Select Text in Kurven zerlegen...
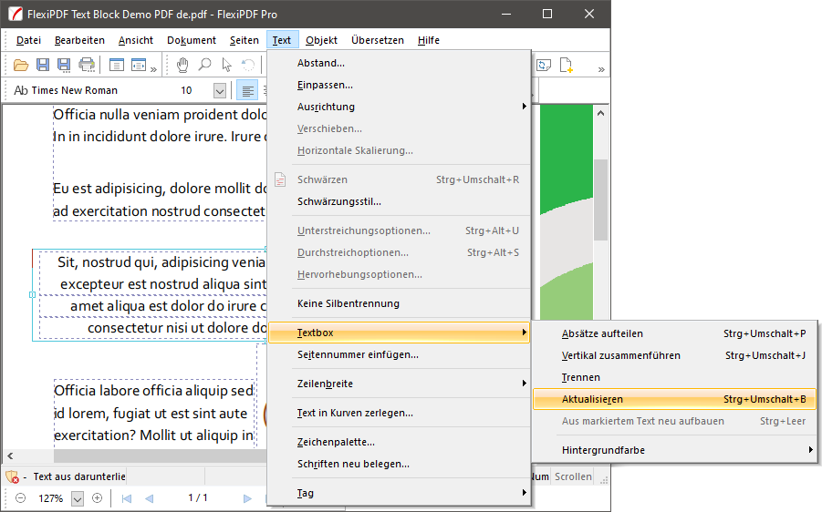Image resolution: width=822 pixels, height=512 pixels. 399,413
